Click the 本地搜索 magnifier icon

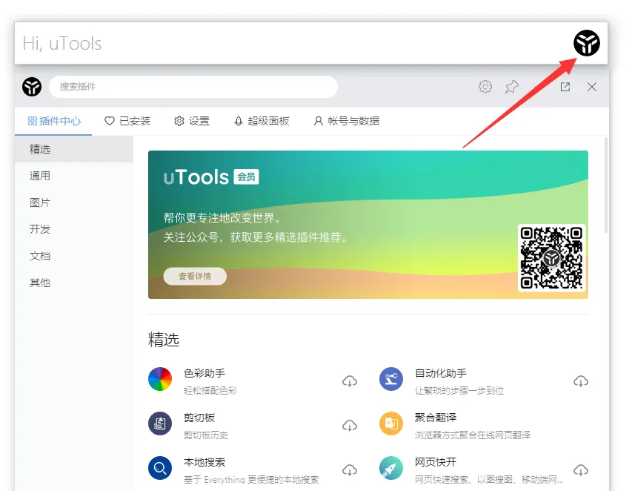tap(160, 468)
